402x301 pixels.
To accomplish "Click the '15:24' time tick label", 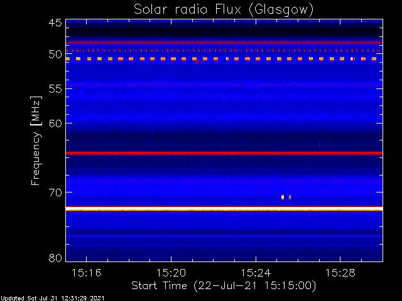I will click(256, 273).
